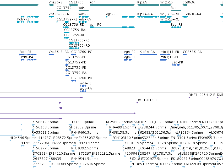Select the RH59392.5prime EST label

tap(85, 149)
